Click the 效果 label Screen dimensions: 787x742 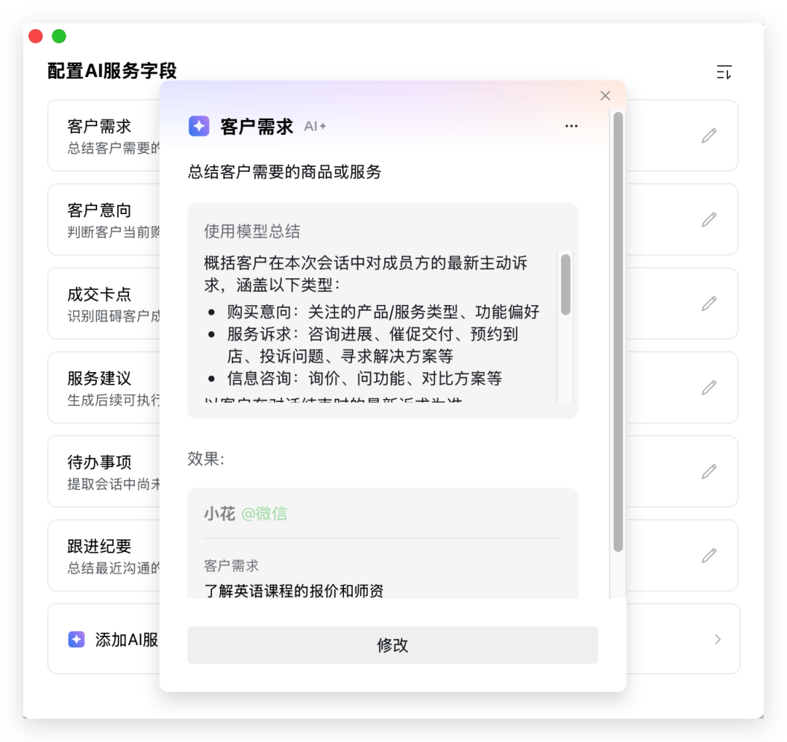[x=205, y=459]
